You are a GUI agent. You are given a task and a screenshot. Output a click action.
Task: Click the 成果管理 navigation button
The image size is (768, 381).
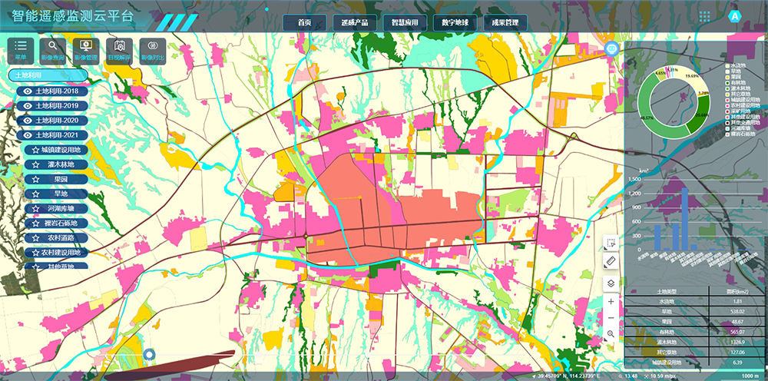pyautogui.click(x=505, y=23)
